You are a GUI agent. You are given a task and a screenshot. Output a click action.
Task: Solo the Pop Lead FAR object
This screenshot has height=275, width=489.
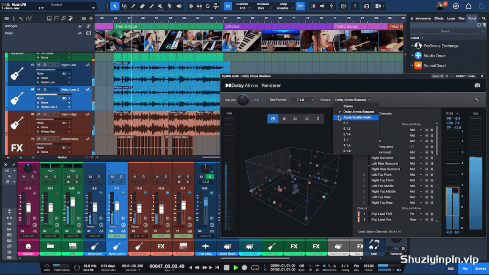coord(432,214)
